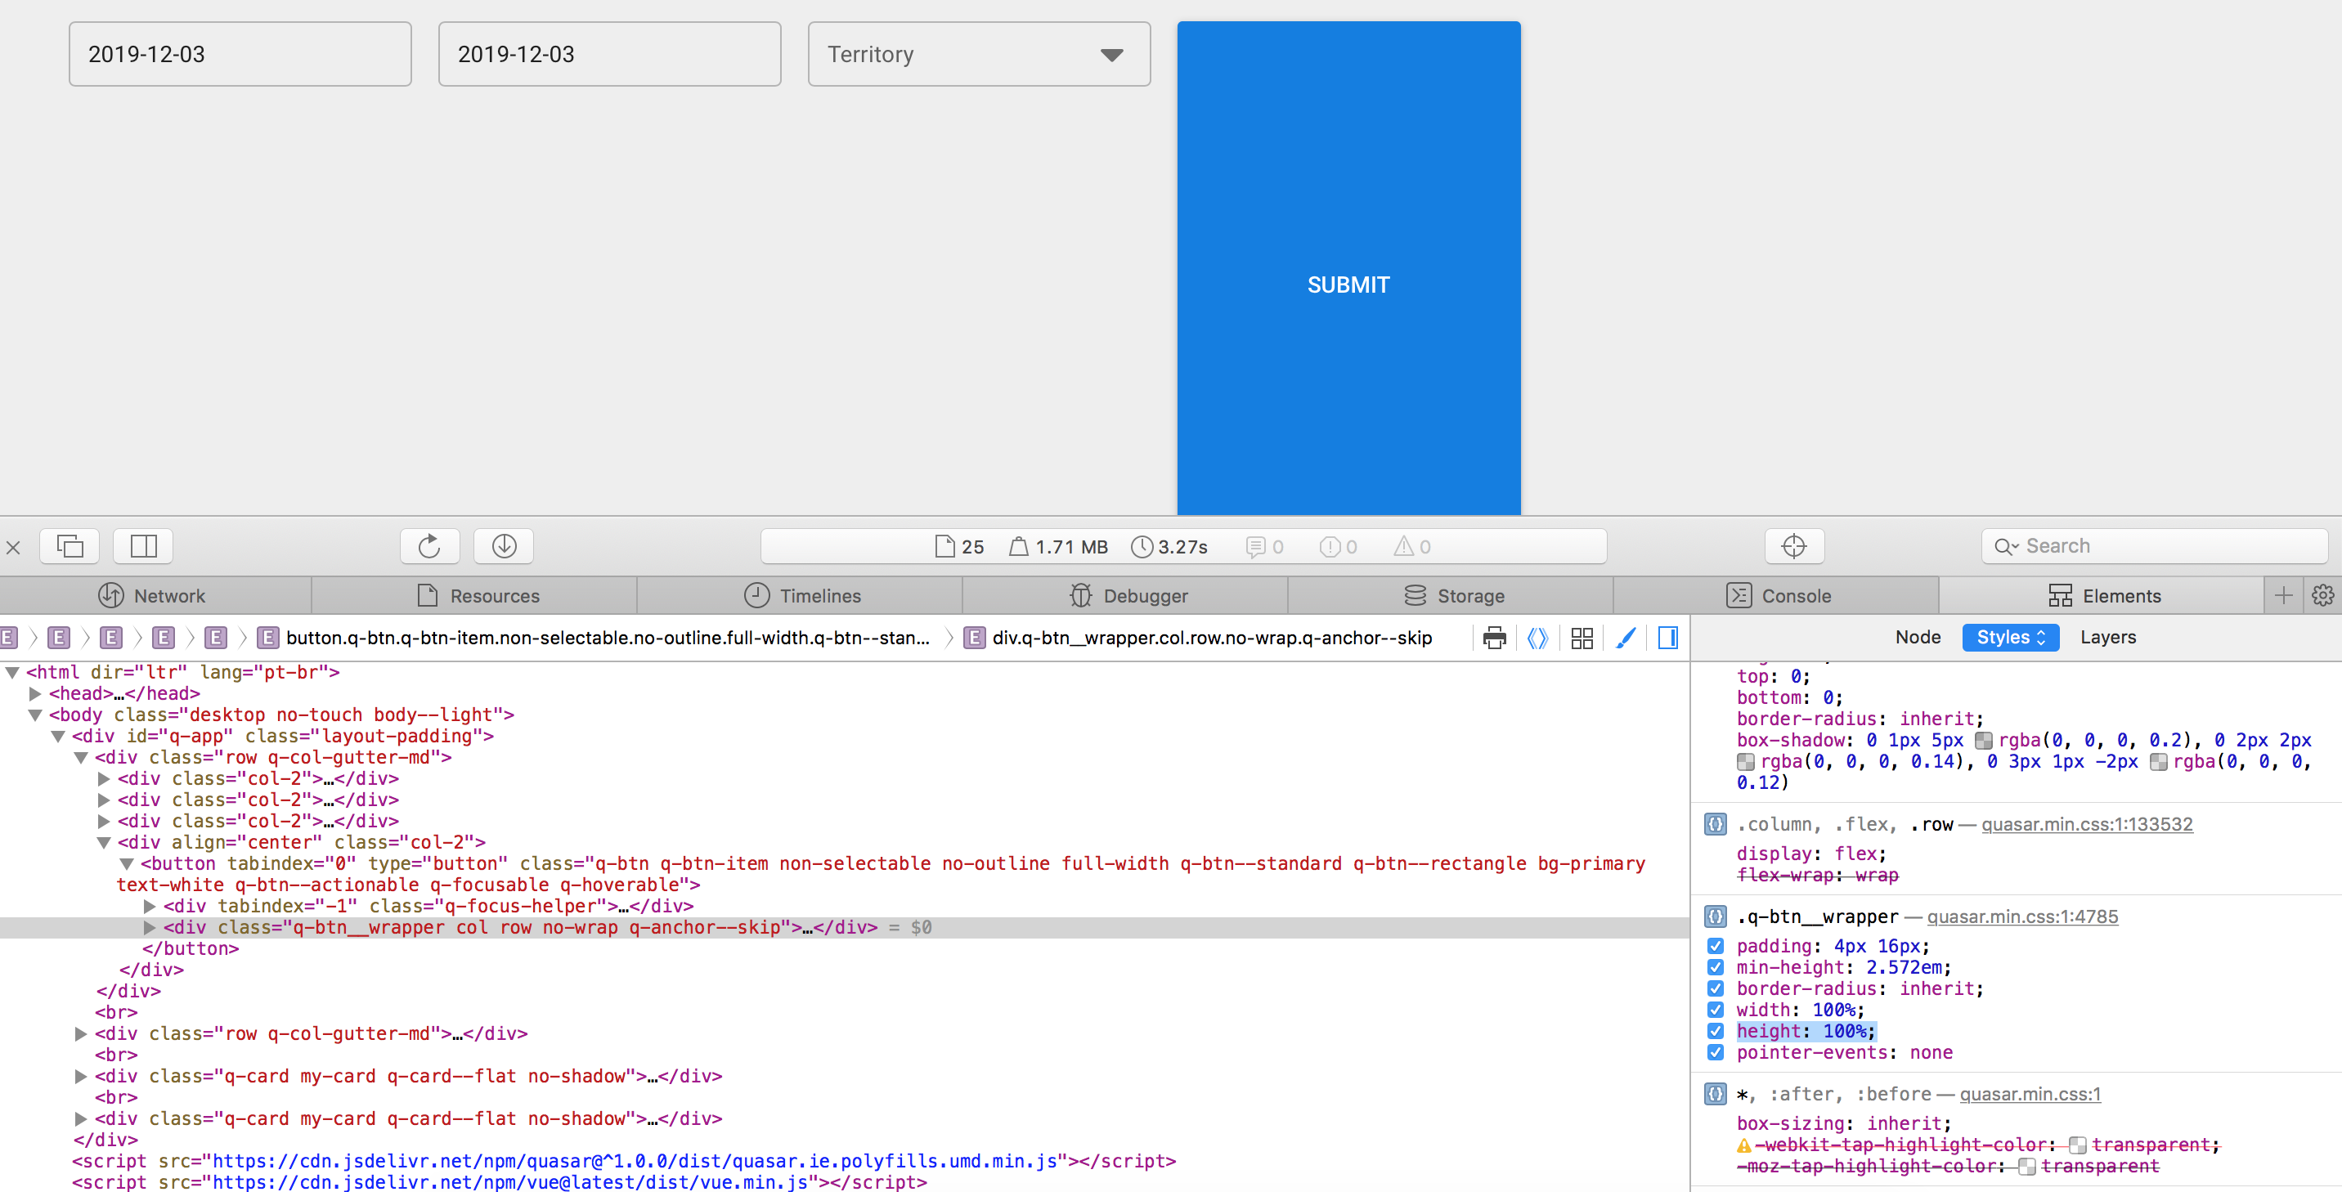Click the element inspection crosshair icon
This screenshot has height=1192, width=2342.
[1794, 545]
